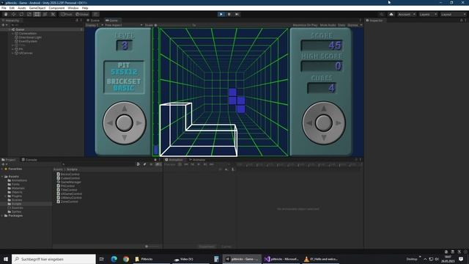
Task: Open the Window menu
Action: coord(73,8)
